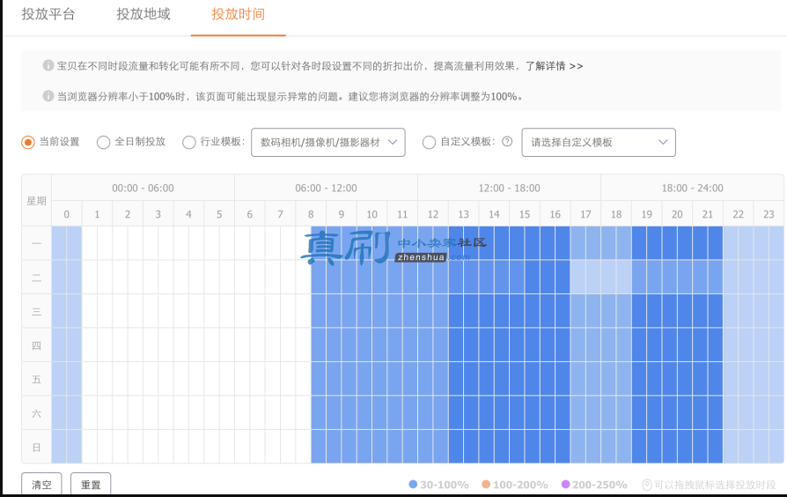Click the 日 (Sunday) row label
The image size is (787, 497).
click(37, 447)
